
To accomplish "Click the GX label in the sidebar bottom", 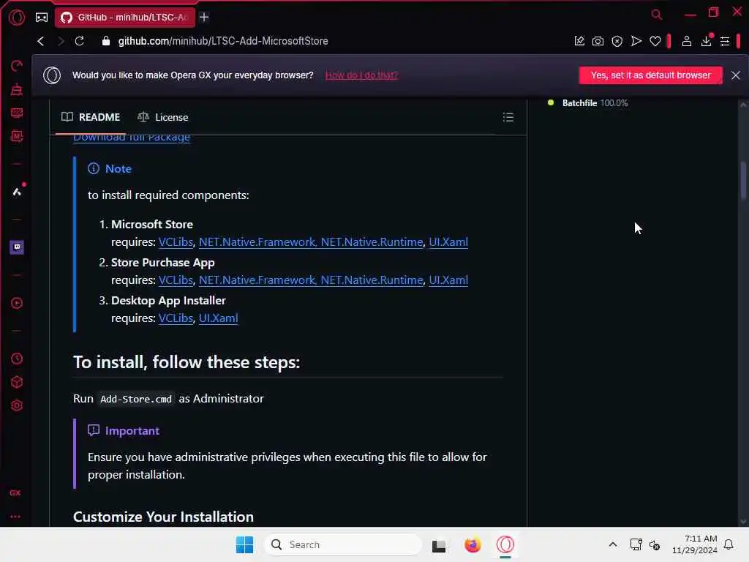I will (x=15, y=492).
